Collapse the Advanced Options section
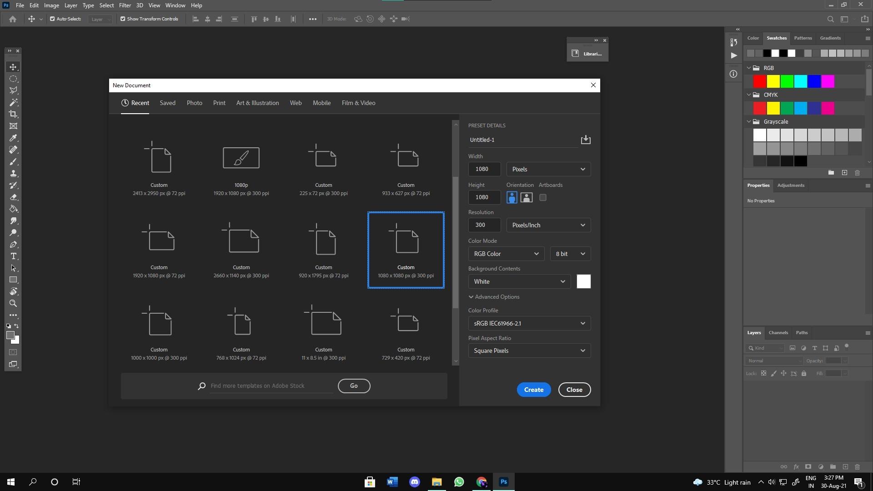The image size is (873, 491). click(494, 297)
